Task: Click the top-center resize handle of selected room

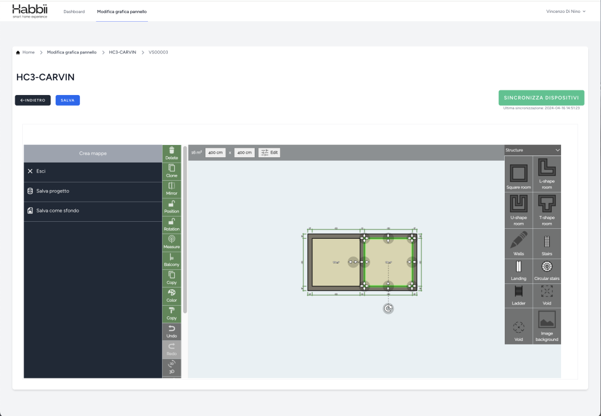Action: (x=389, y=238)
